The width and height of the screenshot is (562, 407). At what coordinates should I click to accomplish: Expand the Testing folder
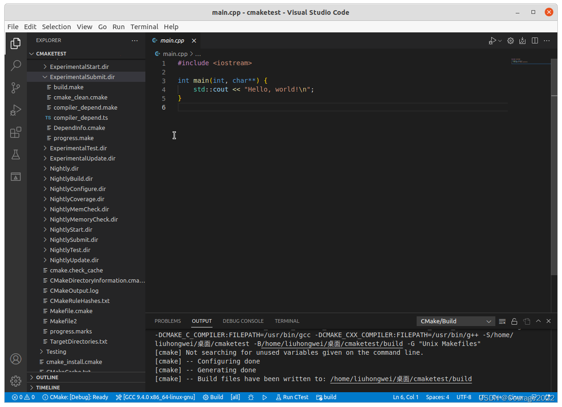pyautogui.click(x=86, y=352)
